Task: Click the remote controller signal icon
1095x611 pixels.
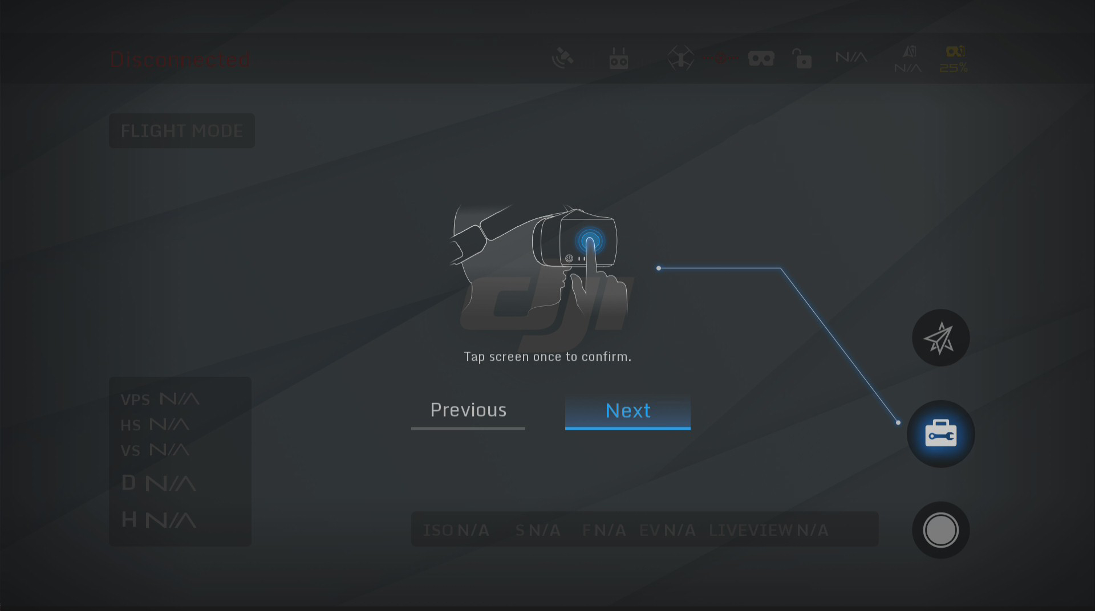Action: click(x=619, y=59)
